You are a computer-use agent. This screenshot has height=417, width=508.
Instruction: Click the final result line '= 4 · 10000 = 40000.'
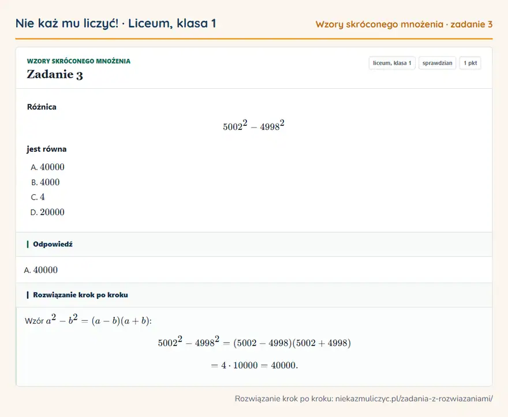coord(255,365)
